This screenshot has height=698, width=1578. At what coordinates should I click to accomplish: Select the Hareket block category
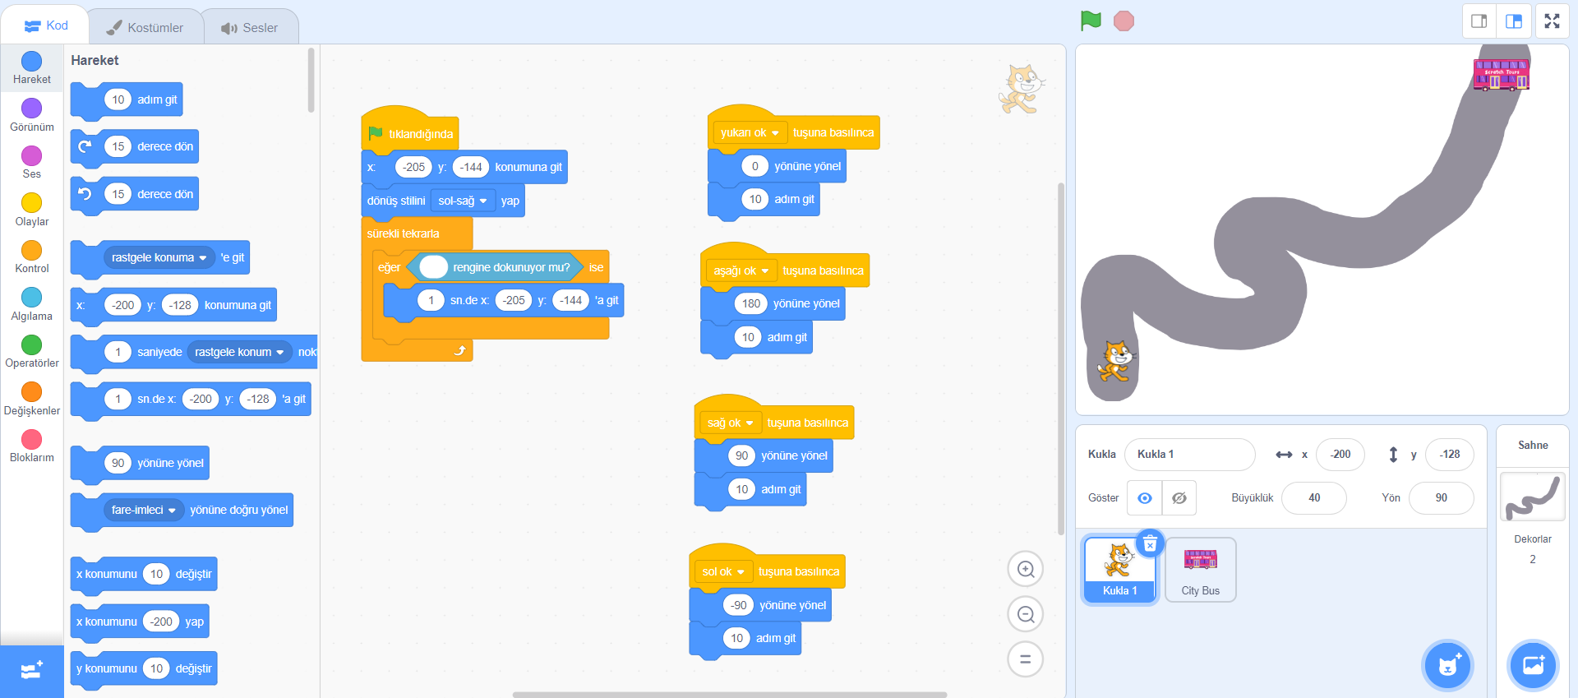[32, 67]
